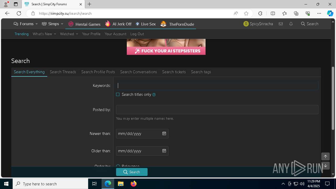Click the help icon beside Search titles only
Viewport: 336px width, 189px height.
point(154,95)
